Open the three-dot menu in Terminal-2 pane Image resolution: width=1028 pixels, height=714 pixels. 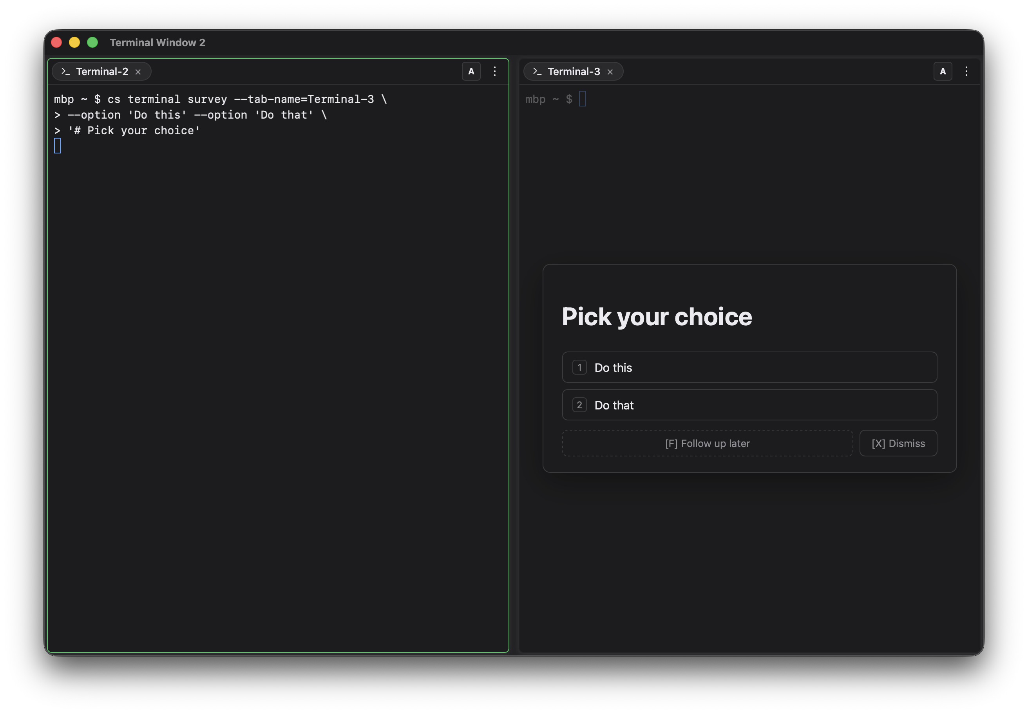pyautogui.click(x=495, y=72)
